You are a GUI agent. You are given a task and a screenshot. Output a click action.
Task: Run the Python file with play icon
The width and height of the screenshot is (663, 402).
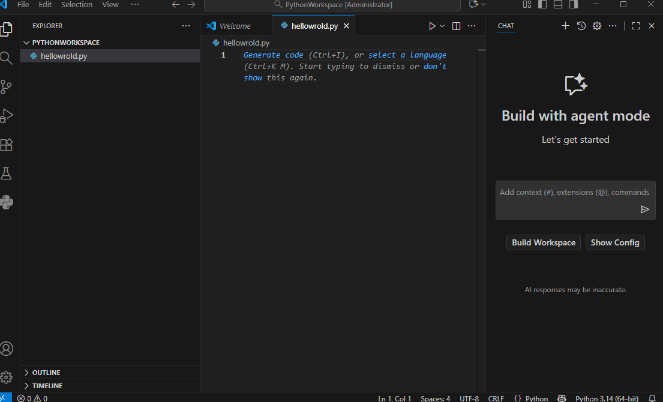click(x=432, y=26)
